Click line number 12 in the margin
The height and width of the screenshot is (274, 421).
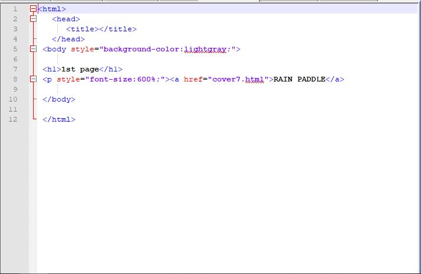click(x=14, y=119)
